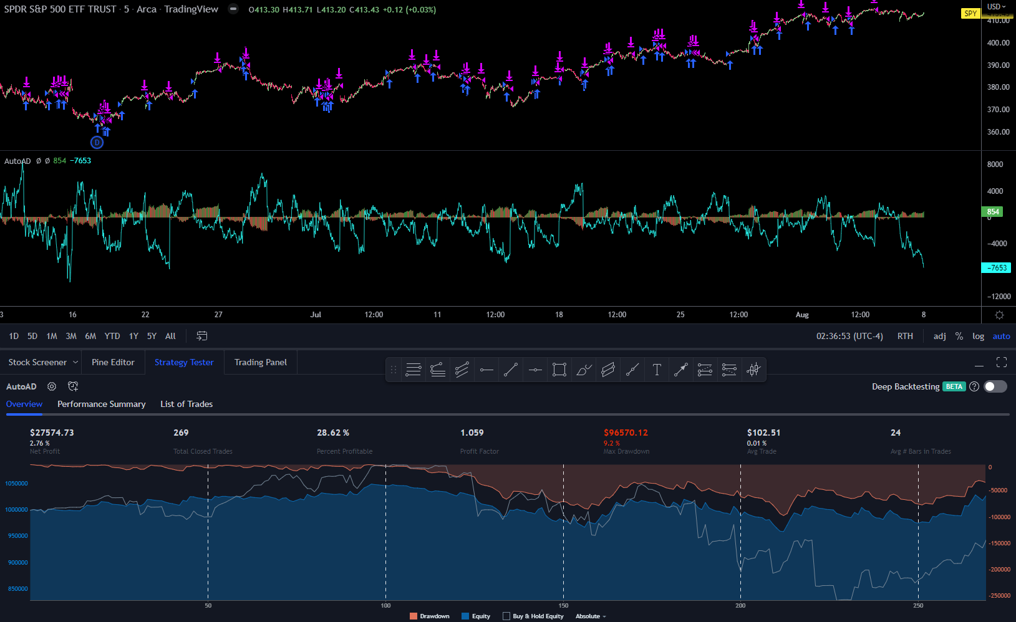Toggle the Deep Backtesting switch
The width and height of the screenshot is (1016, 622).
[995, 386]
